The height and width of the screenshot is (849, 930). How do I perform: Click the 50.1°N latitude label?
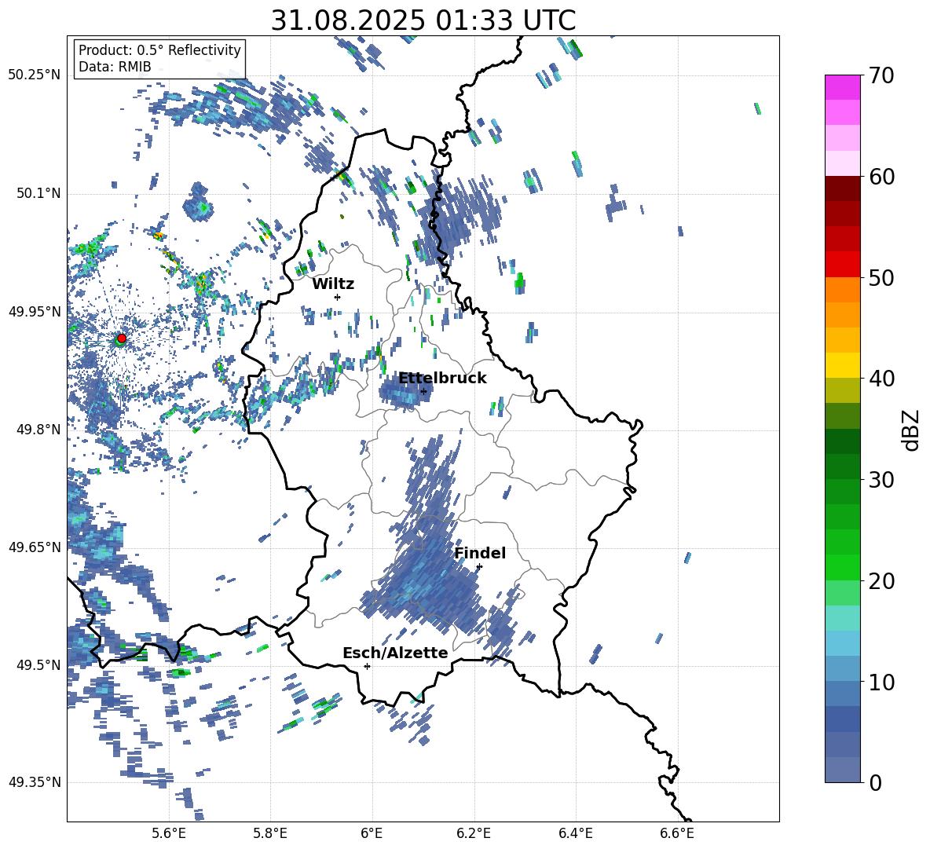click(x=38, y=193)
